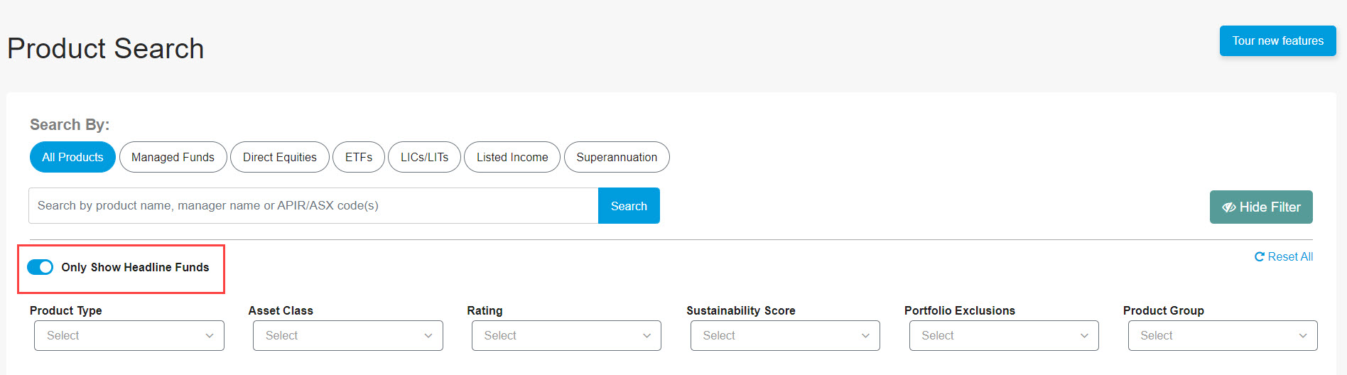Viewport: 1347px width, 375px height.
Task: Switch to Listed Income category
Action: 512,157
